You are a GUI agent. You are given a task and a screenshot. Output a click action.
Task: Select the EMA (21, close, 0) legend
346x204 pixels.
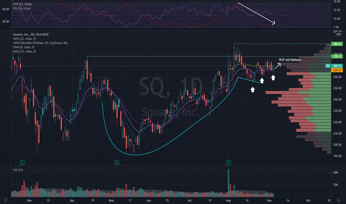24,39
